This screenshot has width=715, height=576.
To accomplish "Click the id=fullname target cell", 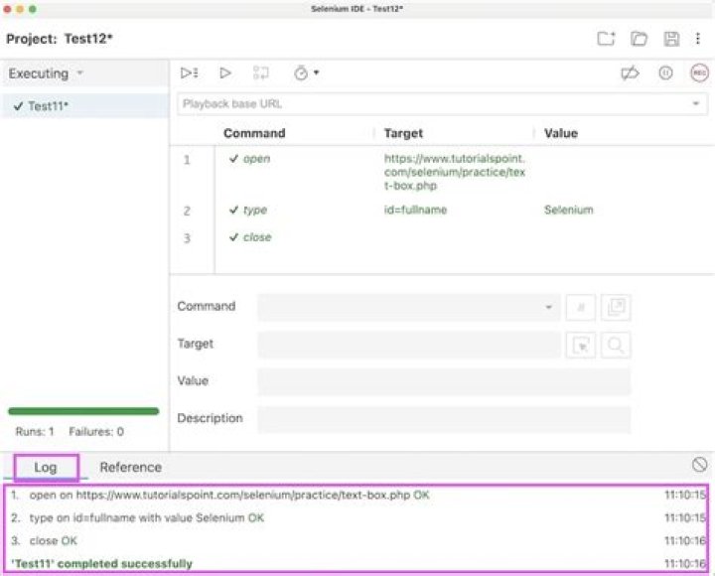I will pos(415,210).
